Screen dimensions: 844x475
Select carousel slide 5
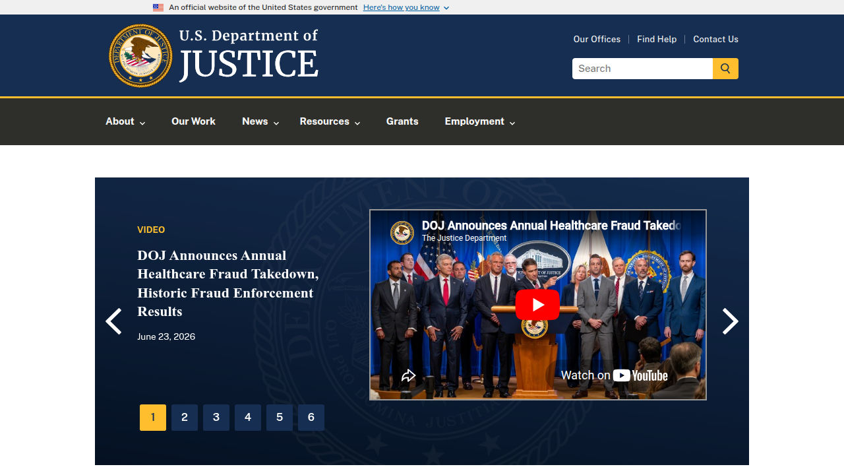280,418
